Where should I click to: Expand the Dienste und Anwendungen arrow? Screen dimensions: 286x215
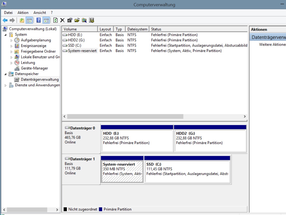coord(5,85)
